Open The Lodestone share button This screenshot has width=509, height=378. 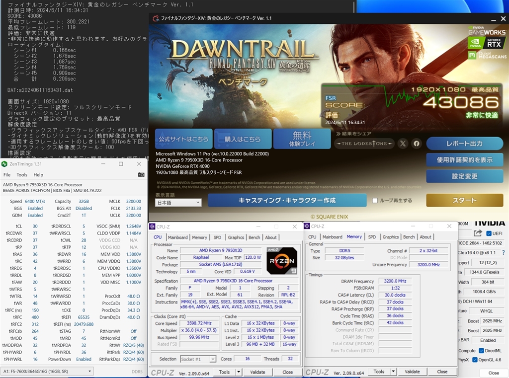[364, 144]
